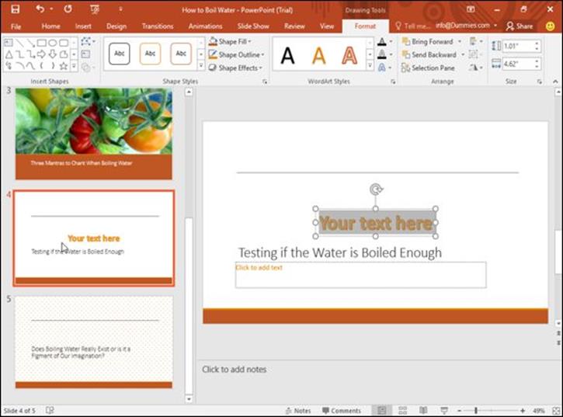This screenshot has width=563, height=417.
Task: Click the Bring Forward button
Action: click(x=428, y=42)
